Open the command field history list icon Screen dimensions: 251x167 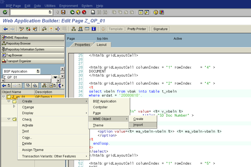pyautogui.click(x=50, y=12)
